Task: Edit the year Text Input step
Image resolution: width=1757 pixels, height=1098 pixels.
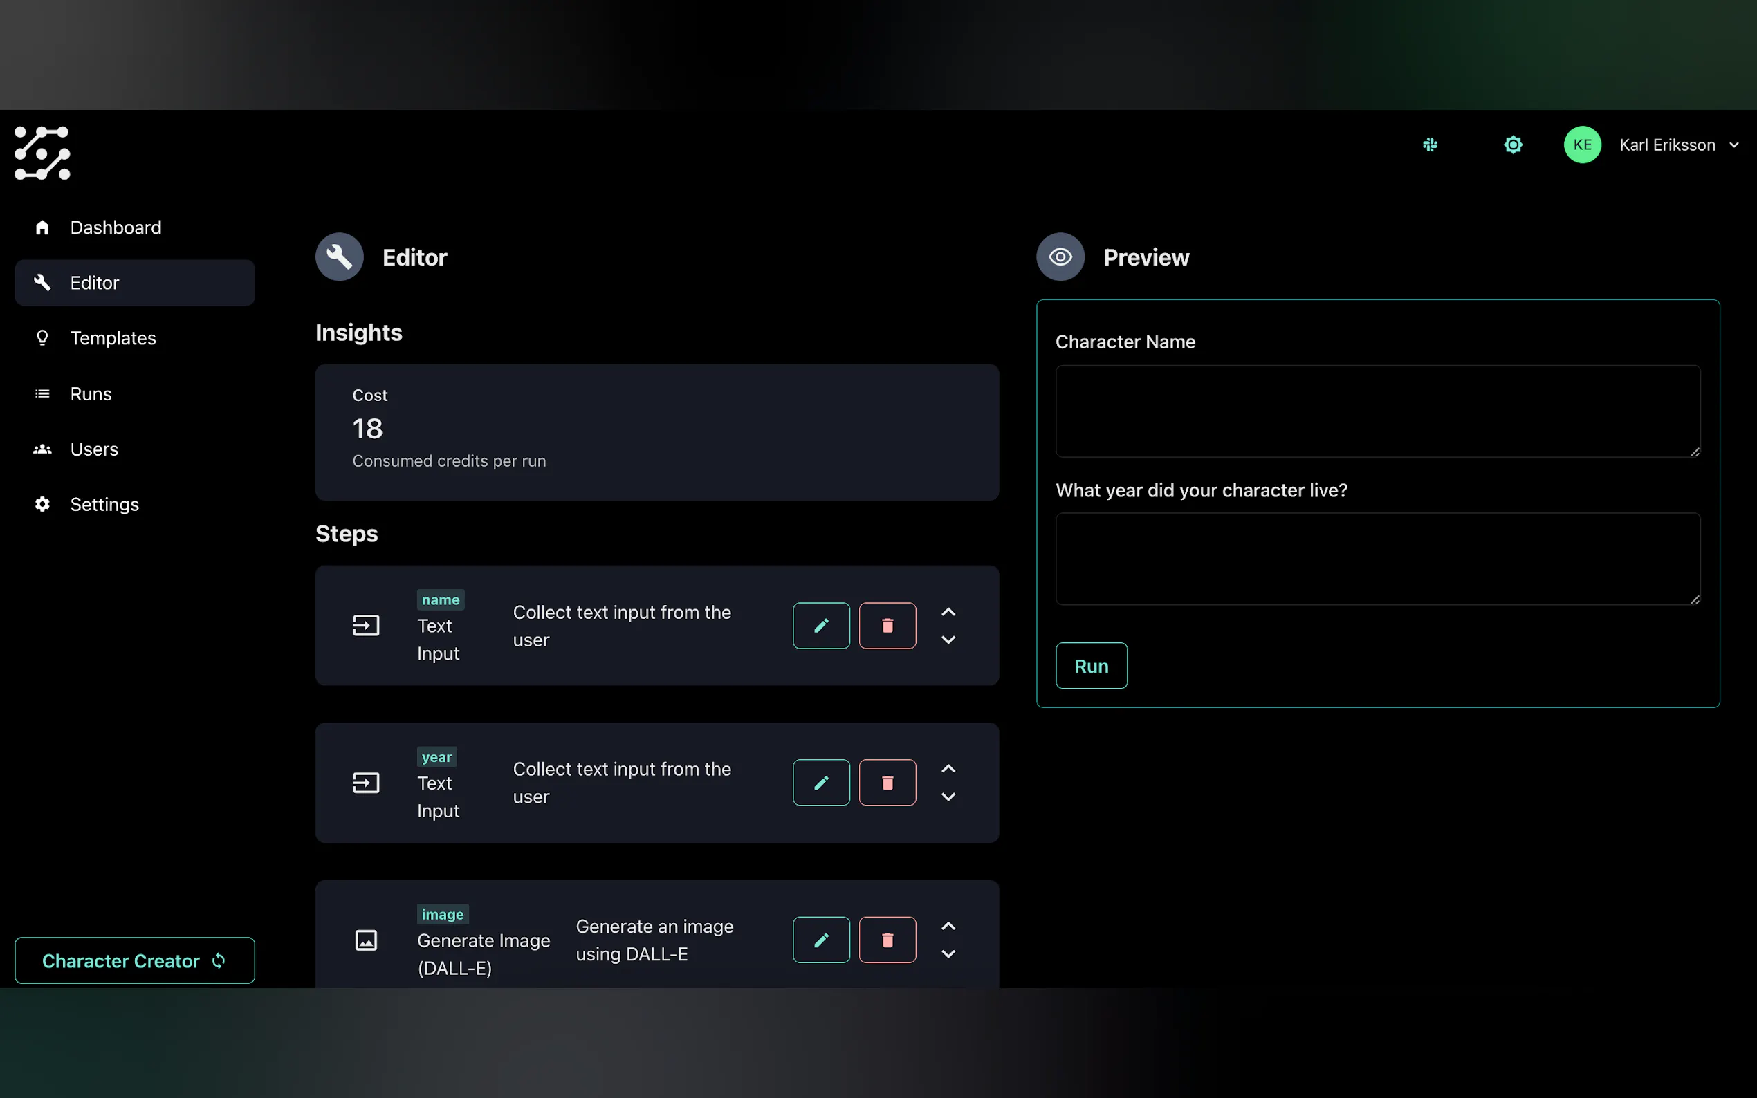Action: (x=821, y=782)
